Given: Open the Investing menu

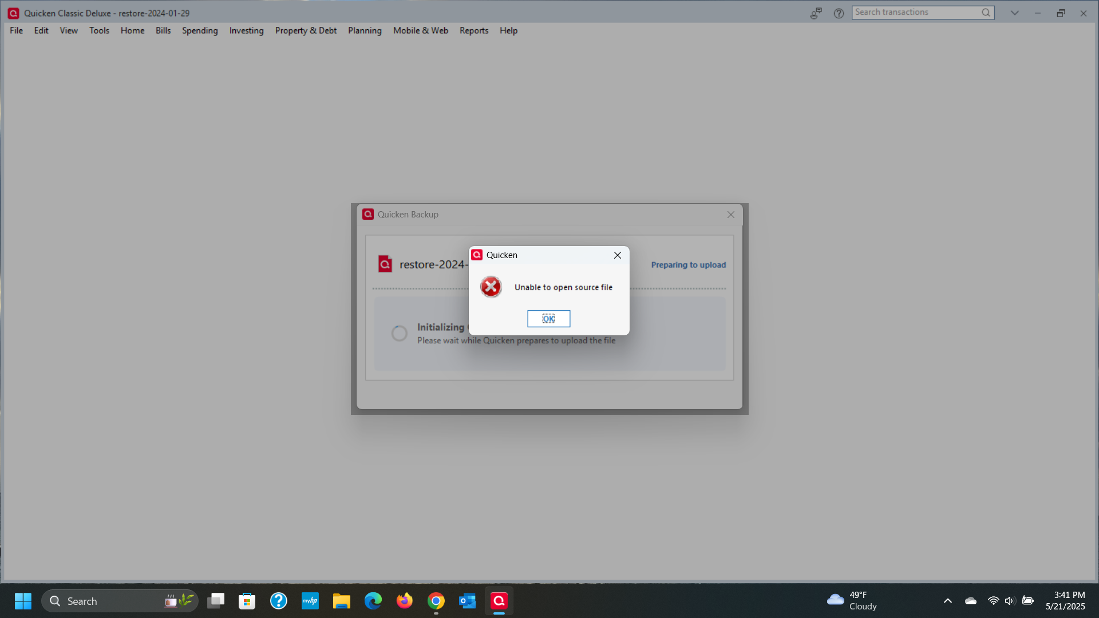Looking at the screenshot, I should (246, 31).
